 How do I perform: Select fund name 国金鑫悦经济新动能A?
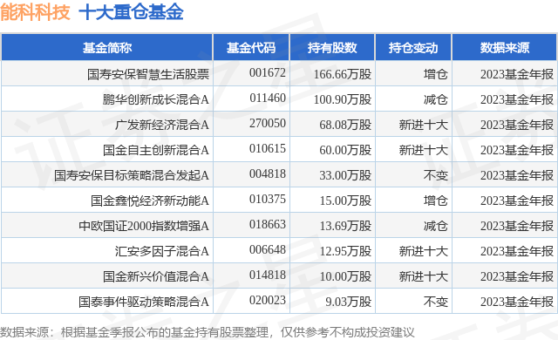point(149,201)
